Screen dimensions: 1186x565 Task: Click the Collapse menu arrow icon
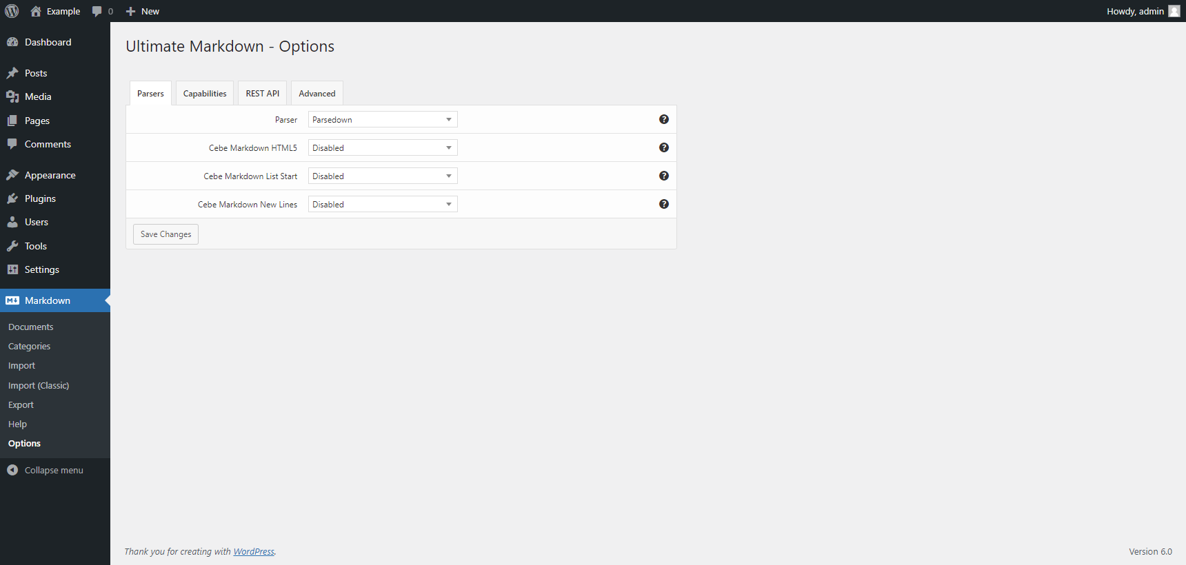(x=12, y=470)
